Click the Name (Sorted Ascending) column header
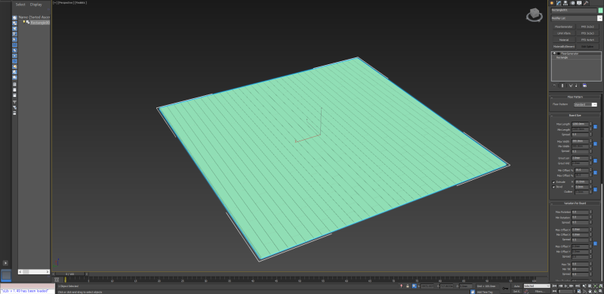Viewport: 604px width, 294px height. point(34,17)
